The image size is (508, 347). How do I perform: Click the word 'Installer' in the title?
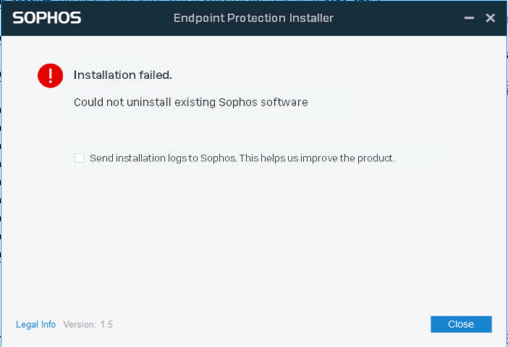(311, 18)
